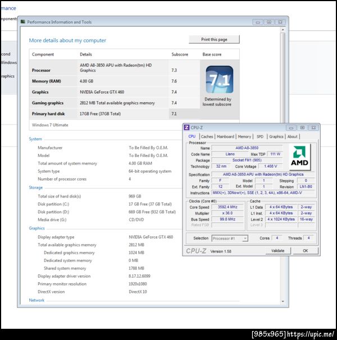Click the Instructions field text
Screen dimensions: 337x340
coord(263,193)
